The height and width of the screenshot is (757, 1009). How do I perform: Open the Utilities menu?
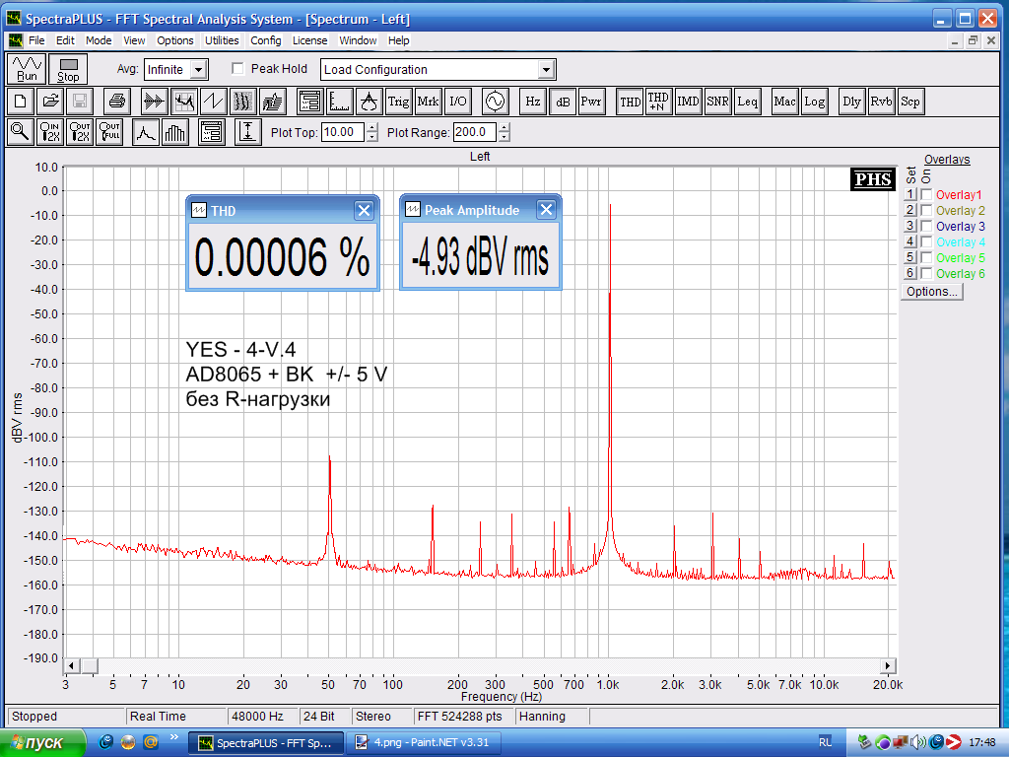point(222,40)
